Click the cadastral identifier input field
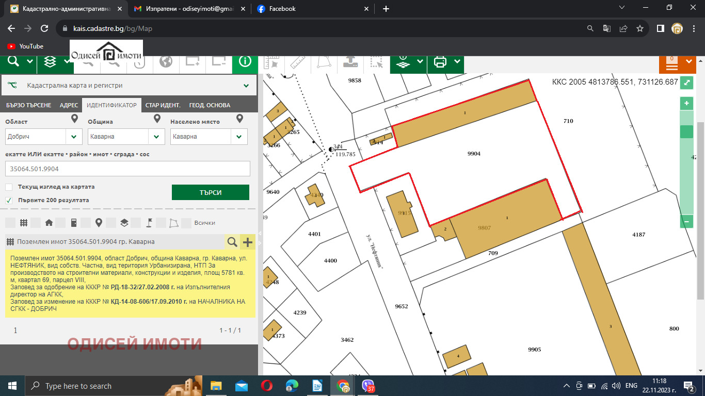The height and width of the screenshot is (396, 705). coord(127,169)
